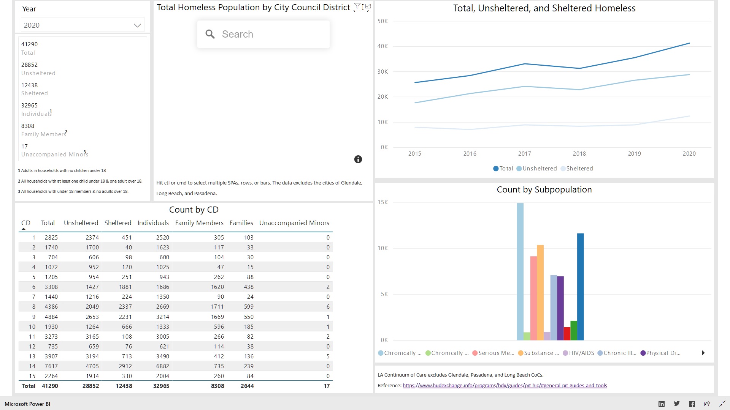The height and width of the screenshot is (410, 730).
Task: Open the Year dropdown
Action: pos(137,25)
